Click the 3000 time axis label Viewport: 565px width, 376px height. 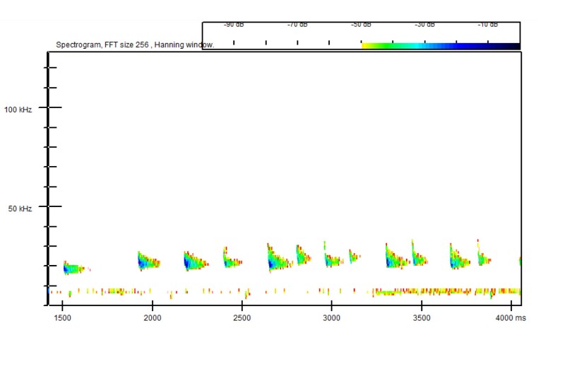point(332,319)
